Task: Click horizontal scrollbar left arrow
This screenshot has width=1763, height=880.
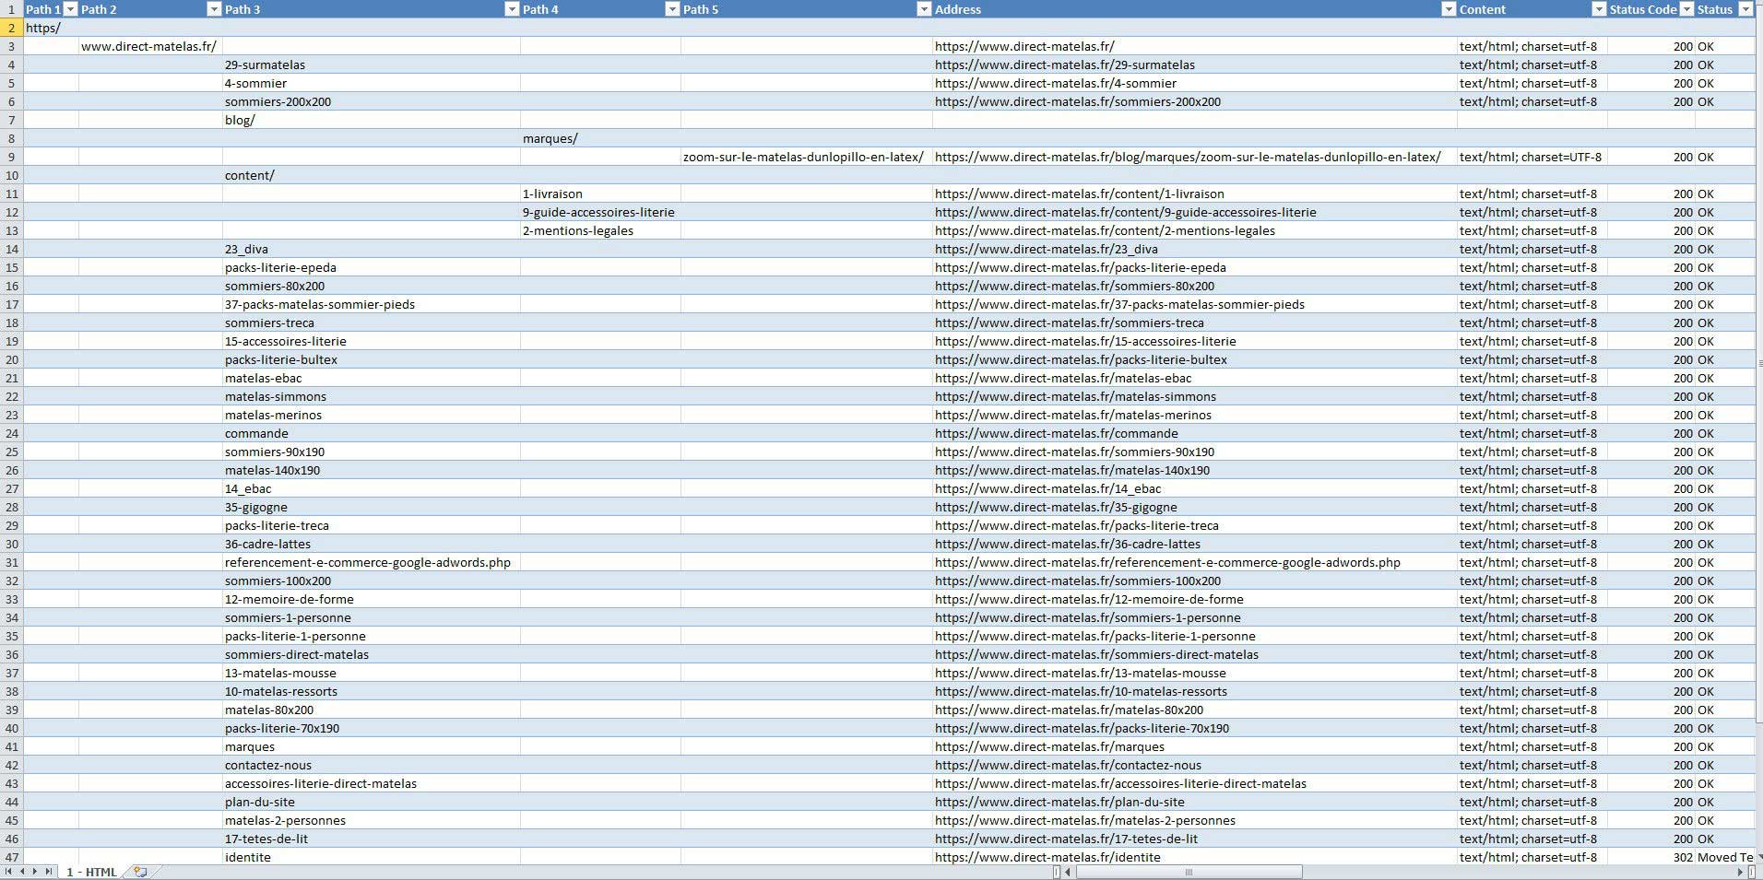Action: click(1068, 872)
